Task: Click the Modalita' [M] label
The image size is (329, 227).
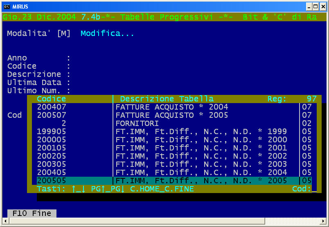Action: pos(38,34)
